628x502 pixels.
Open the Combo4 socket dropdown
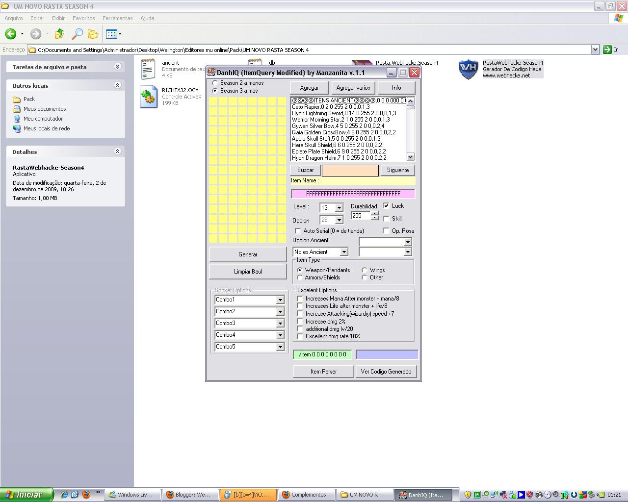[x=280, y=335]
